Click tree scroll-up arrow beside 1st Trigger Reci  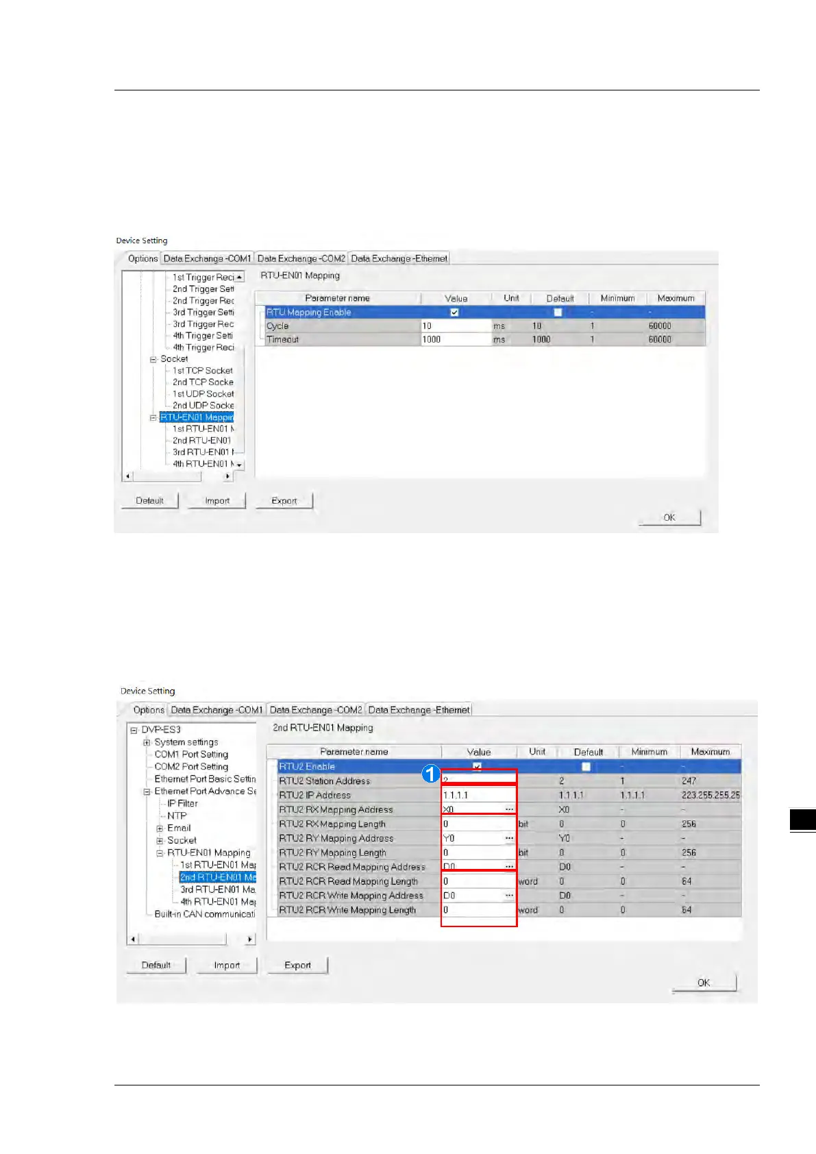(x=239, y=277)
